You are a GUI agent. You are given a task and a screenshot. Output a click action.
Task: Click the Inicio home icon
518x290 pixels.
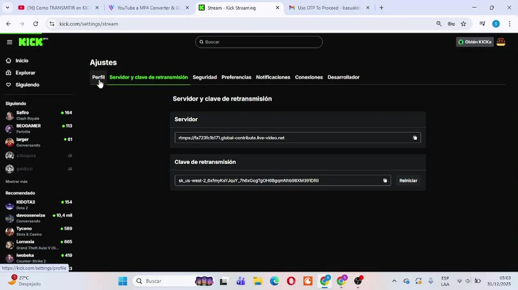pyautogui.click(x=8, y=60)
